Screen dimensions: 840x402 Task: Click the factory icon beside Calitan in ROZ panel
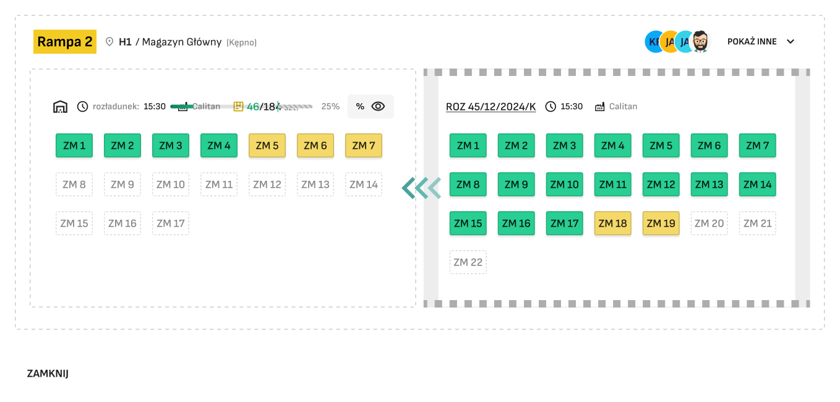click(599, 107)
